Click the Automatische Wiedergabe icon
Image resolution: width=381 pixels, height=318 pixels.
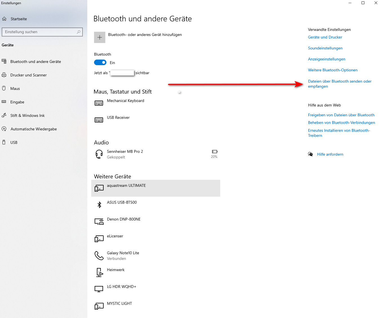click(x=4, y=129)
